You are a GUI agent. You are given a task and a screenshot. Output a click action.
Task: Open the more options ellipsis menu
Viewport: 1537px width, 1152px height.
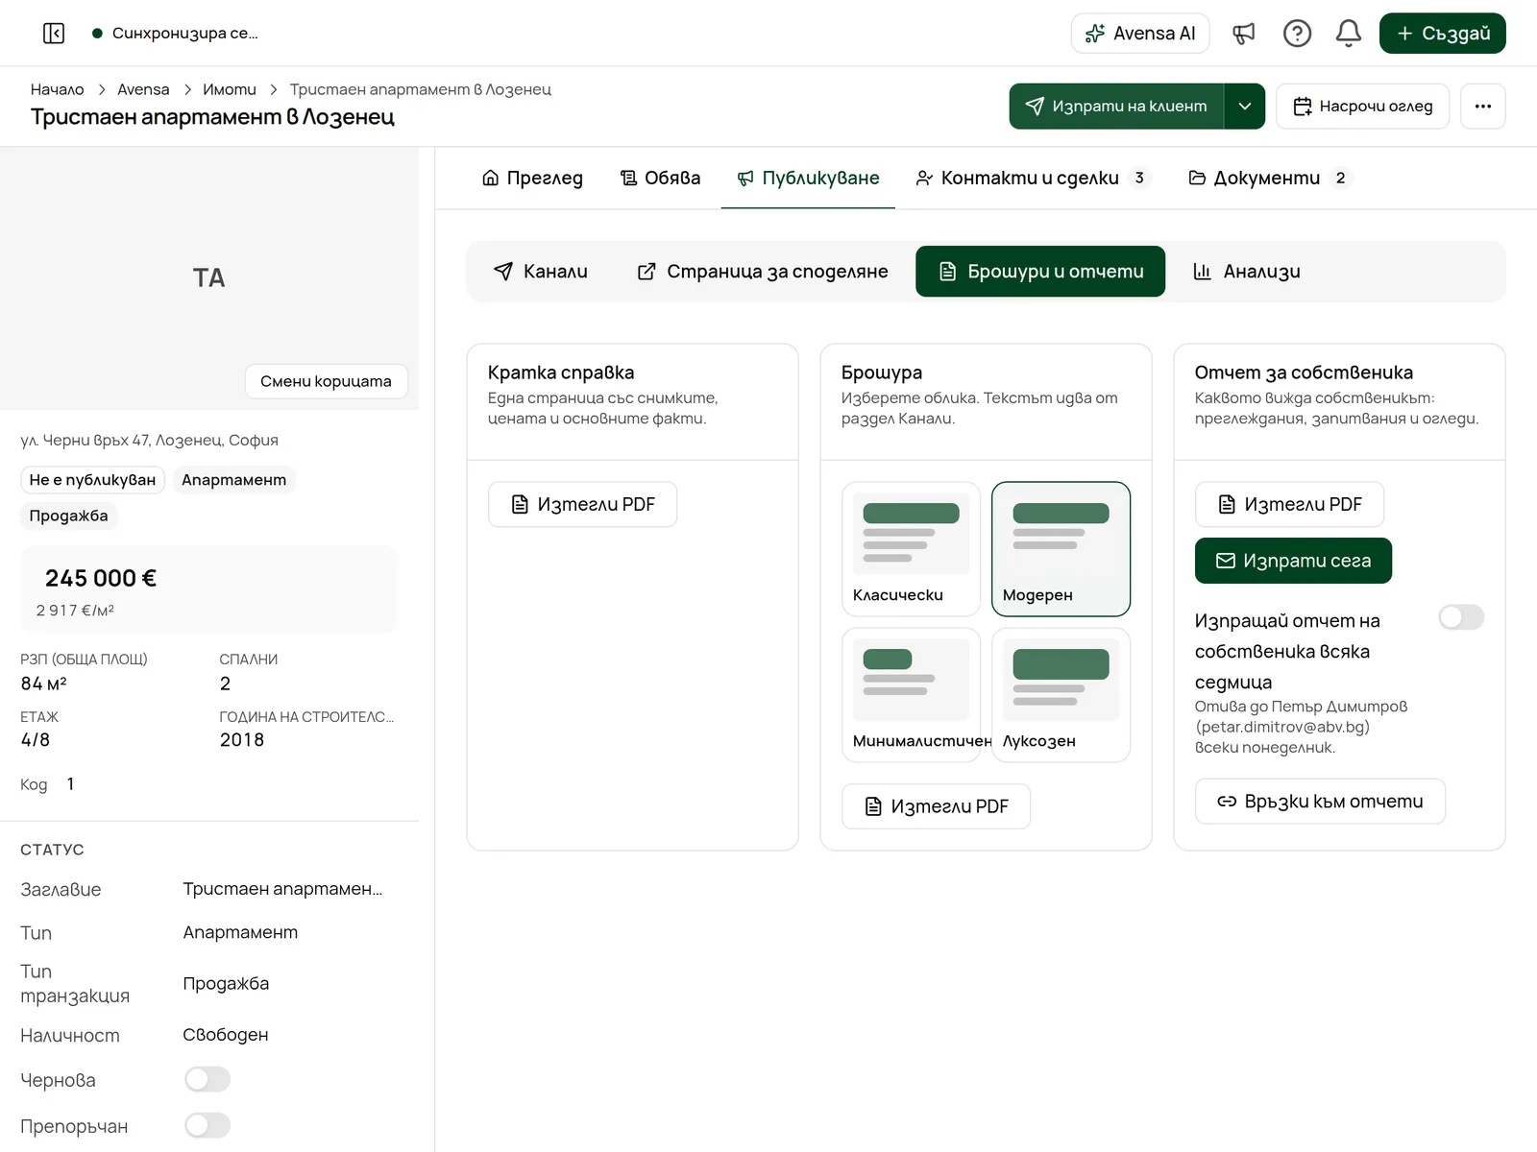[x=1483, y=106]
